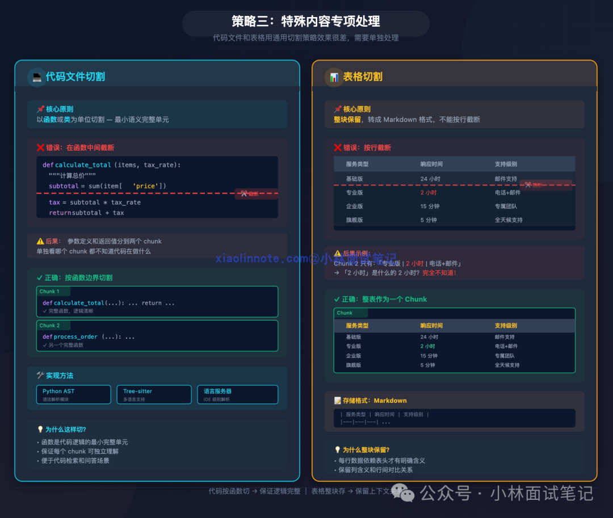
Task: Click the Tree-sitter method card
Action: pos(154,394)
